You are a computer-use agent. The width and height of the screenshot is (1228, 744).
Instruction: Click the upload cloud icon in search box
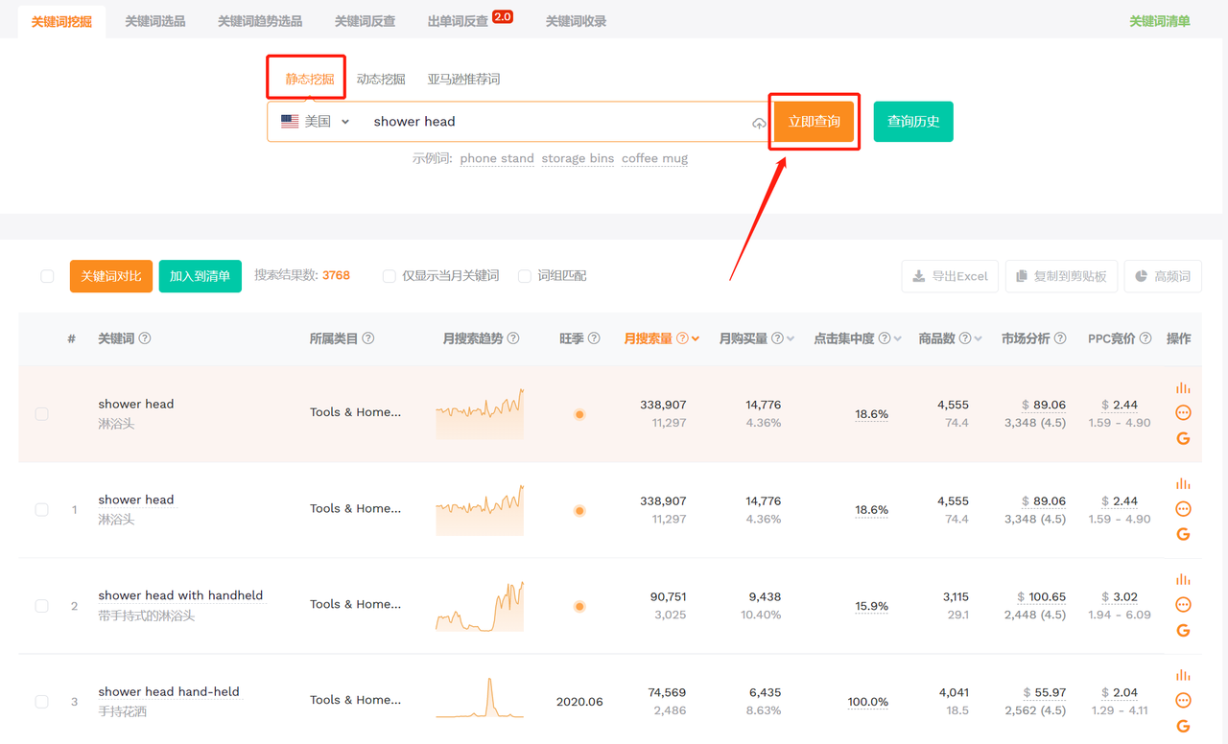coord(759,124)
